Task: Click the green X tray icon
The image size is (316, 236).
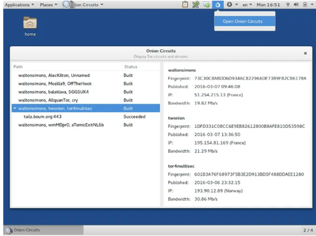Action: point(196,5)
